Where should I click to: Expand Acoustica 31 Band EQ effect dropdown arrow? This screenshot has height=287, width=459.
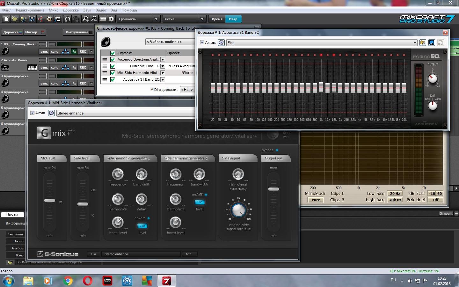[x=163, y=80]
